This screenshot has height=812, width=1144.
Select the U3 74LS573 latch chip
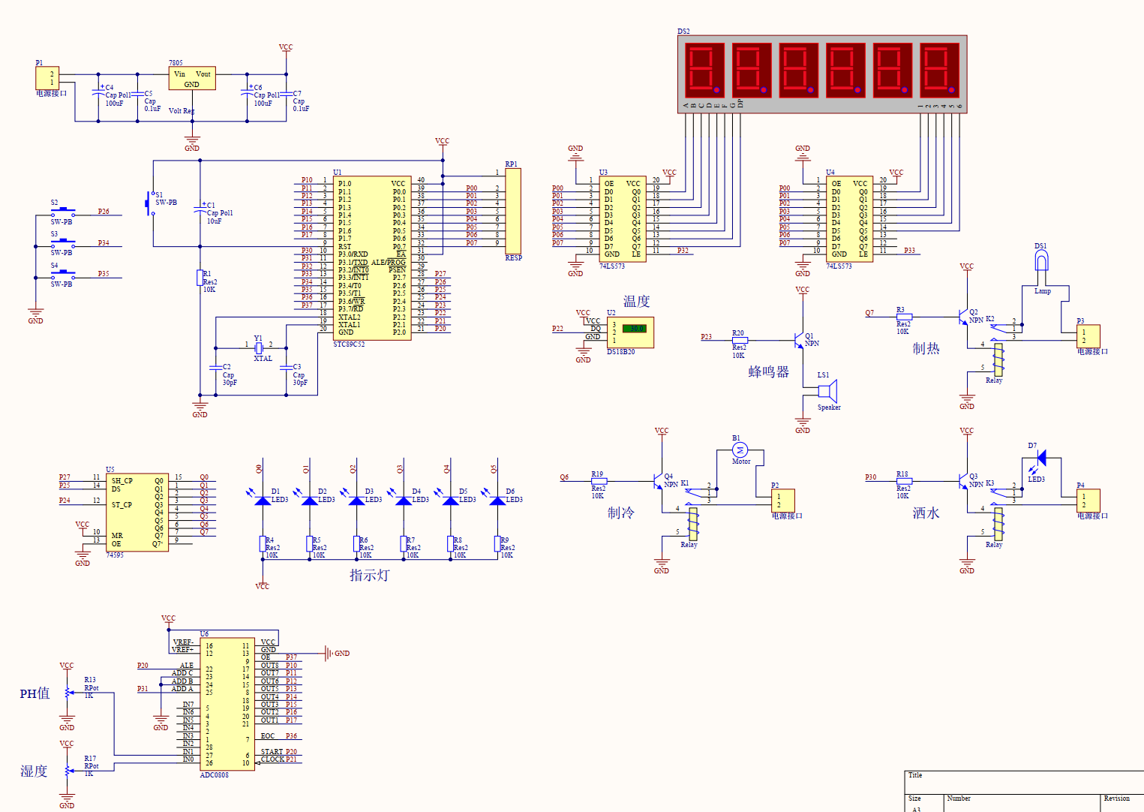point(623,219)
